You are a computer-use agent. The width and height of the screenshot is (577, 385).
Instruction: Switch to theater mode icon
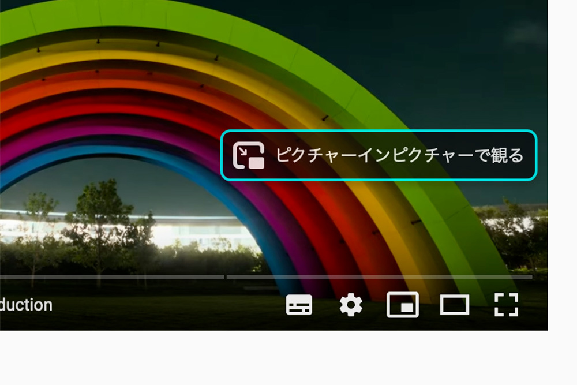[x=455, y=305]
